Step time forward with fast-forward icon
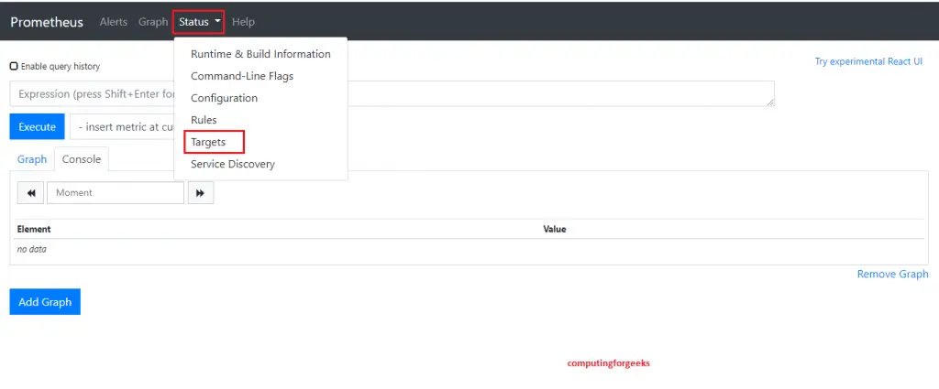939x389 pixels. coord(201,193)
